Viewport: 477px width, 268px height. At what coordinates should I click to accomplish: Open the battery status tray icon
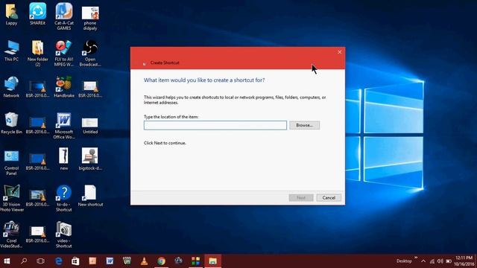[449, 261]
